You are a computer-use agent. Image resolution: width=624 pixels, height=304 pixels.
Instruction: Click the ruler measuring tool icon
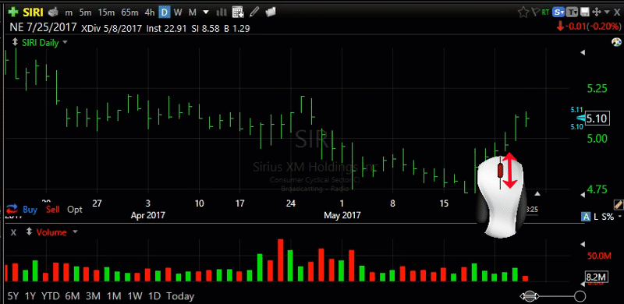[618, 205]
